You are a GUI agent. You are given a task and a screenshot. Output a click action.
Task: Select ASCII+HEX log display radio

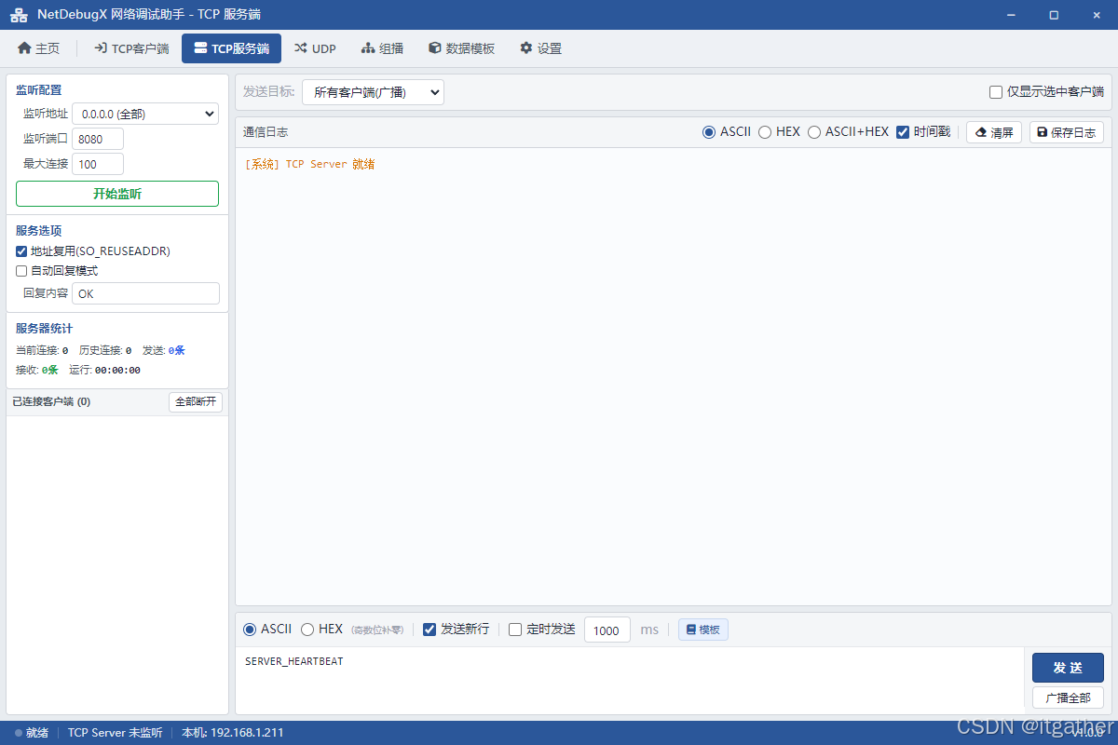tap(814, 132)
